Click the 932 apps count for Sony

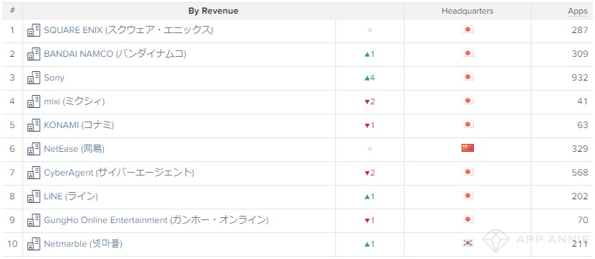click(580, 78)
